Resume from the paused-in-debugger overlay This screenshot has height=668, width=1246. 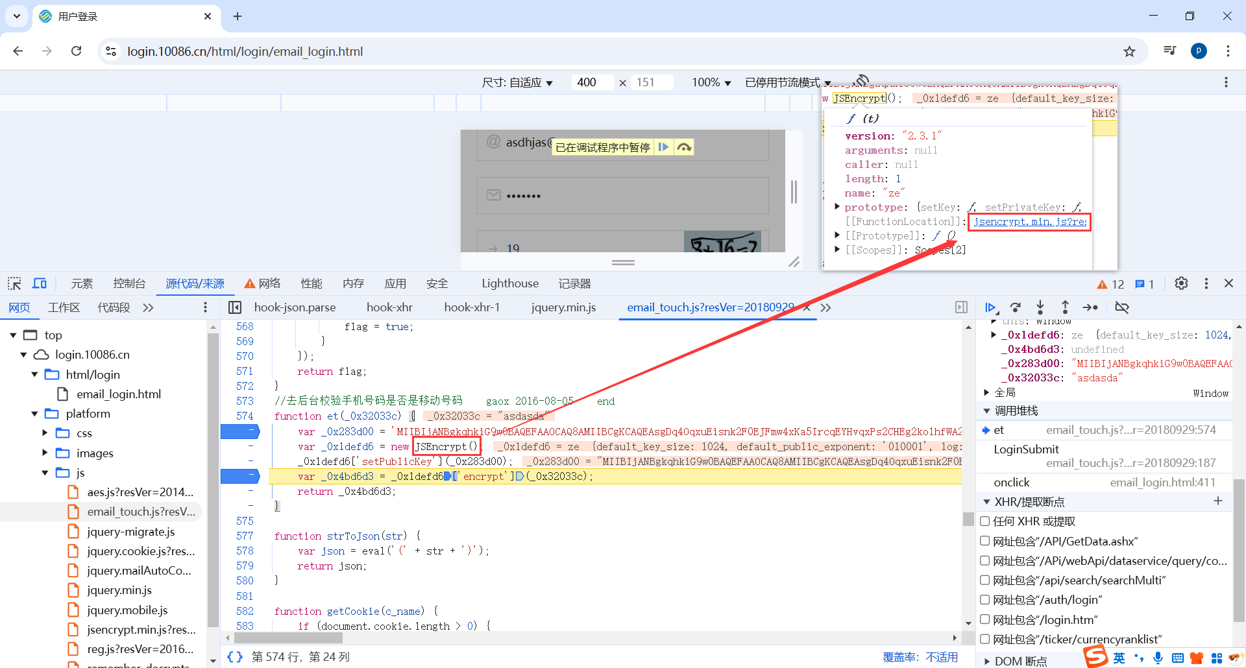coord(663,147)
